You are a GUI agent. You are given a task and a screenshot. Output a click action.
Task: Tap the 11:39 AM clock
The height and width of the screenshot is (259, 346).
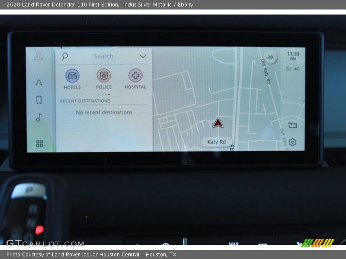(293, 56)
